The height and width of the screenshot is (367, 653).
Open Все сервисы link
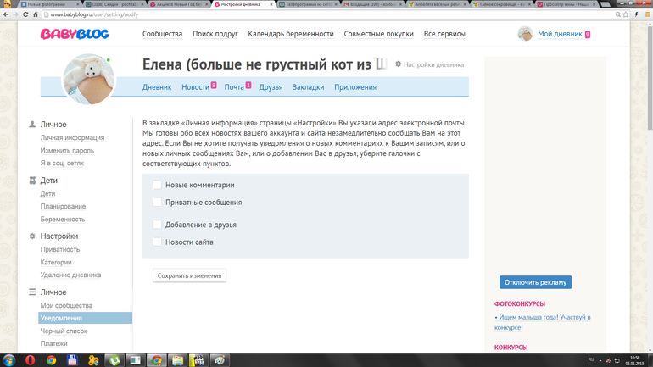click(444, 34)
